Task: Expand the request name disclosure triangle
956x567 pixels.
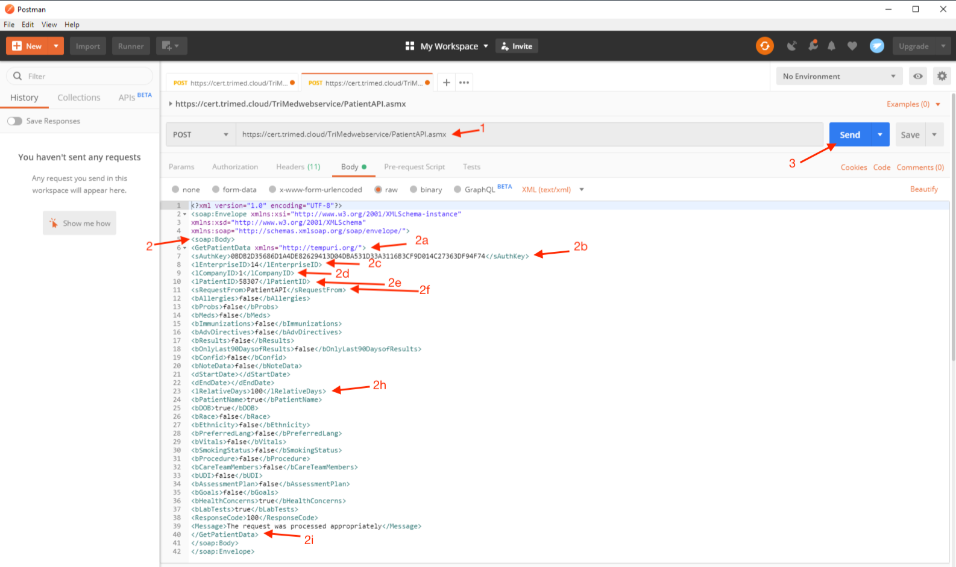Action: (x=171, y=104)
